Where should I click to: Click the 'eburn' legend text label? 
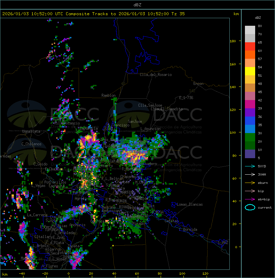[263, 183]
